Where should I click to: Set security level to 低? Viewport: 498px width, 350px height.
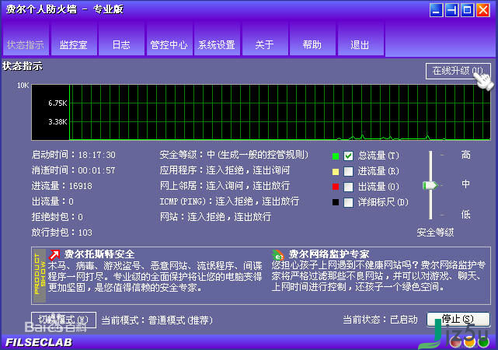click(x=465, y=215)
